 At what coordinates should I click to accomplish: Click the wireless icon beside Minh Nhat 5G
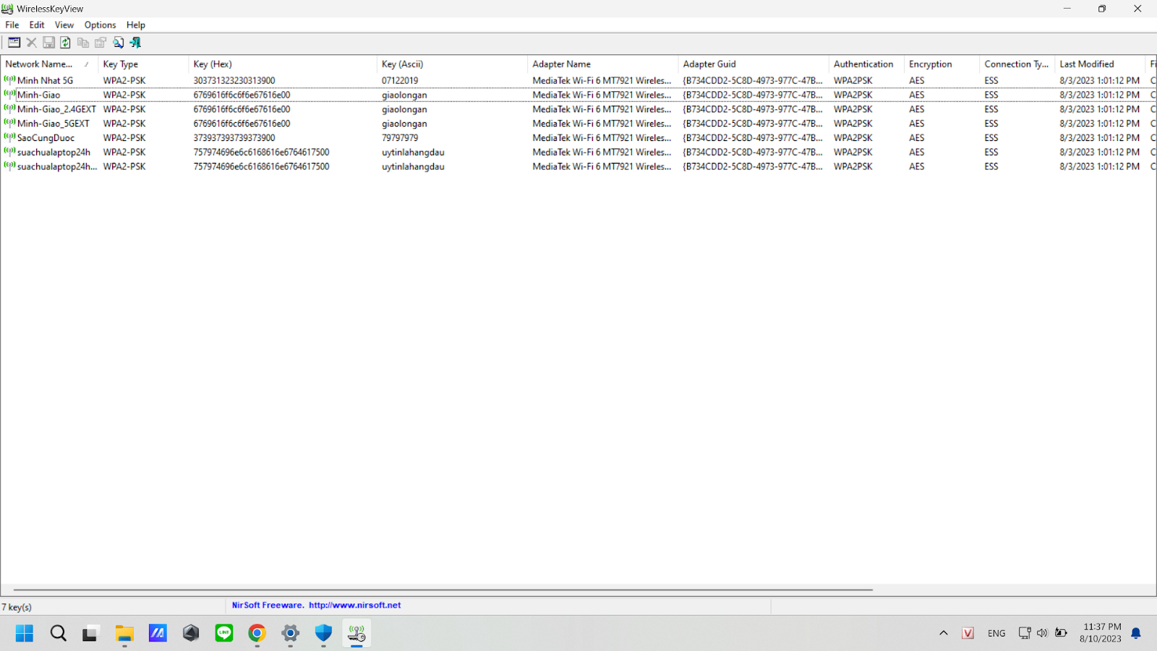pyautogui.click(x=9, y=80)
